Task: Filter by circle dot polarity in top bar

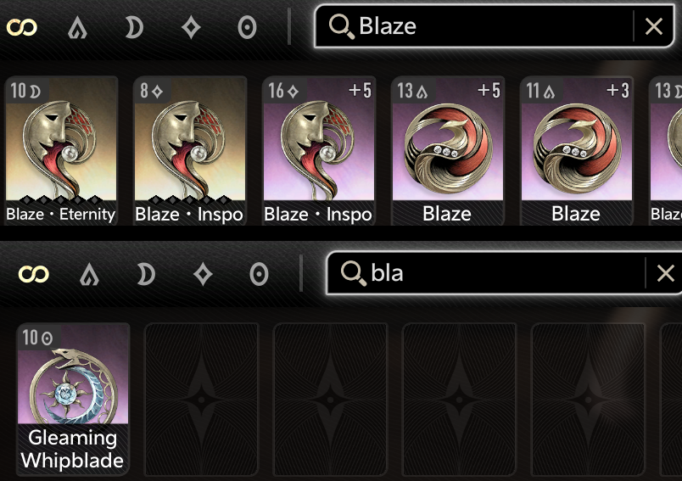Action: click(x=247, y=28)
